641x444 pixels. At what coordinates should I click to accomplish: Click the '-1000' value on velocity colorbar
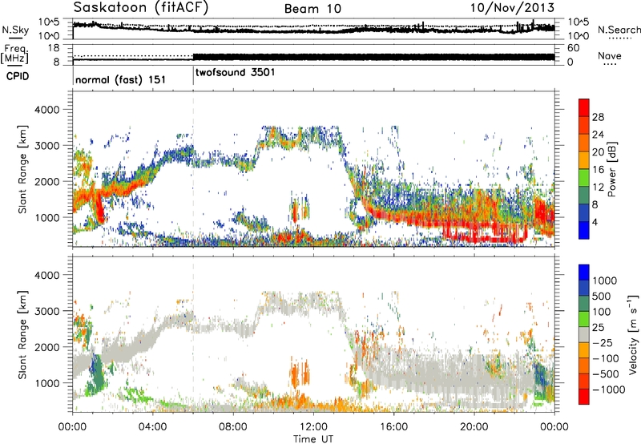(608, 390)
